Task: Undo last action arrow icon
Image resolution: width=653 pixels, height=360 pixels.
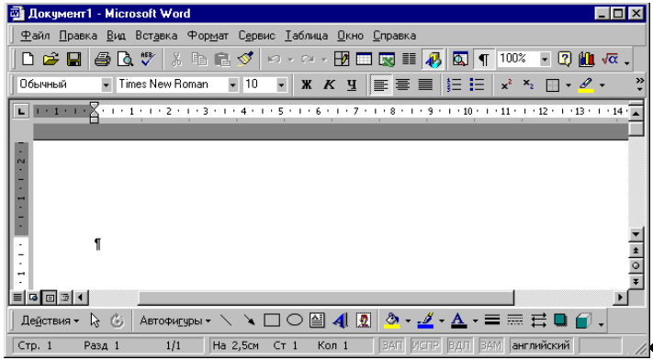Action: point(274,59)
